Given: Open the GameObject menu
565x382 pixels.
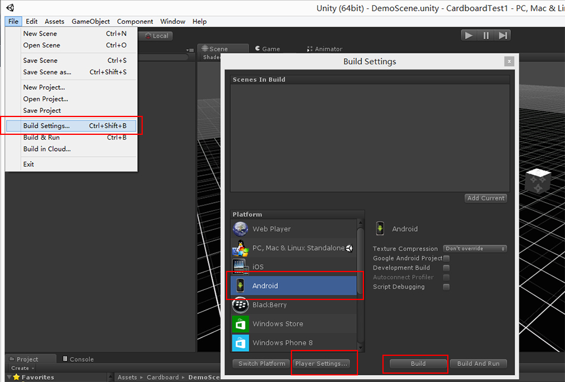Looking at the screenshot, I should coord(90,21).
